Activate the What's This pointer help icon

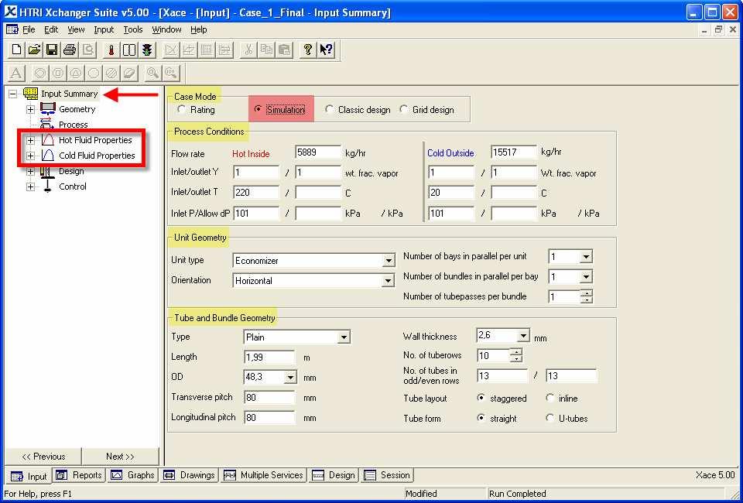(x=326, y=50)
